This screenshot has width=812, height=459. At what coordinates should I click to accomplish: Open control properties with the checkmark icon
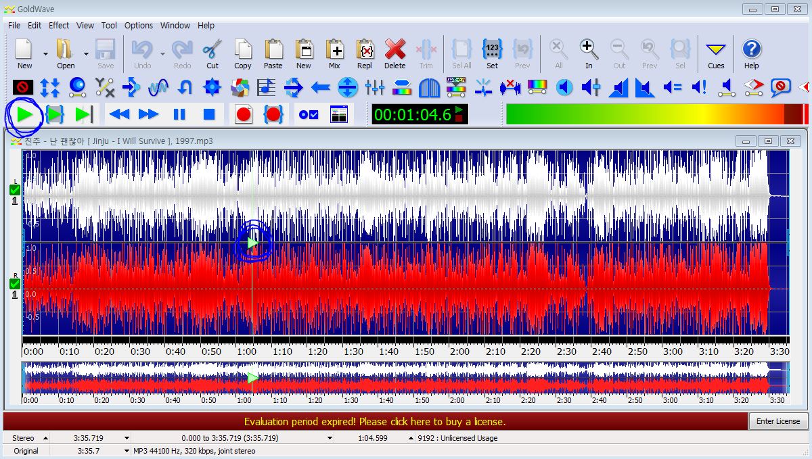coord(309,114)
